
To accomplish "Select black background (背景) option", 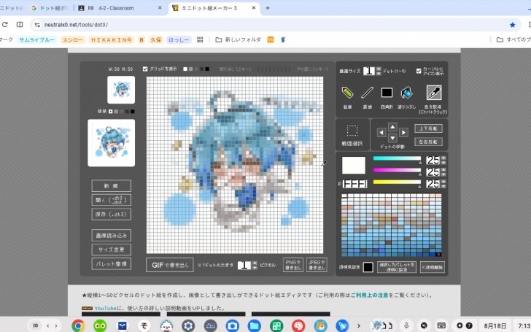I will (133, 112).
